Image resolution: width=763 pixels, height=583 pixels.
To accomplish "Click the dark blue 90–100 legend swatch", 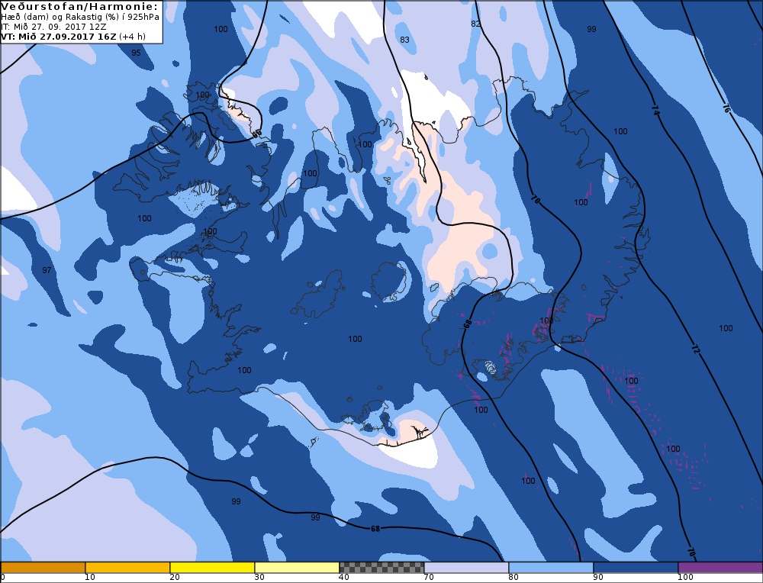I will 636,568.
